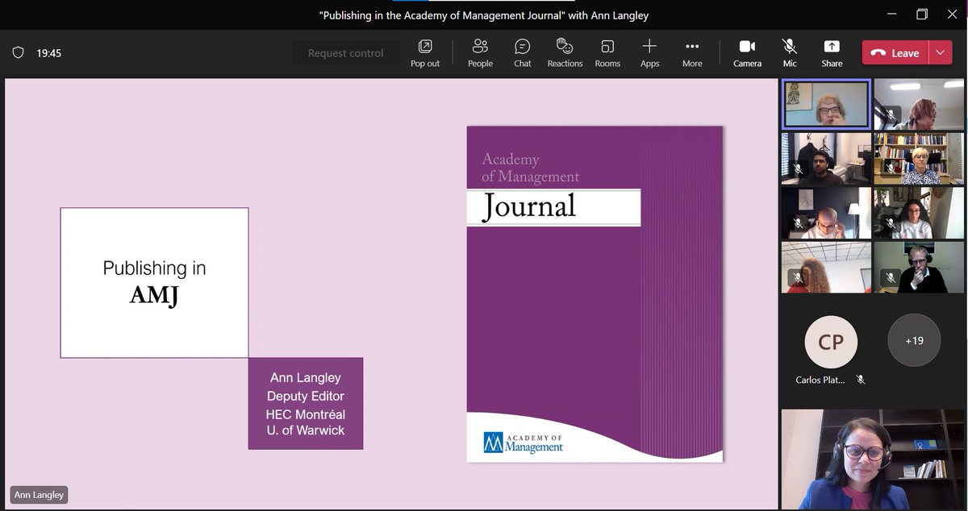Click the Academy of Management Journal cover image
The image size is (968, 511).
[595, 294]
